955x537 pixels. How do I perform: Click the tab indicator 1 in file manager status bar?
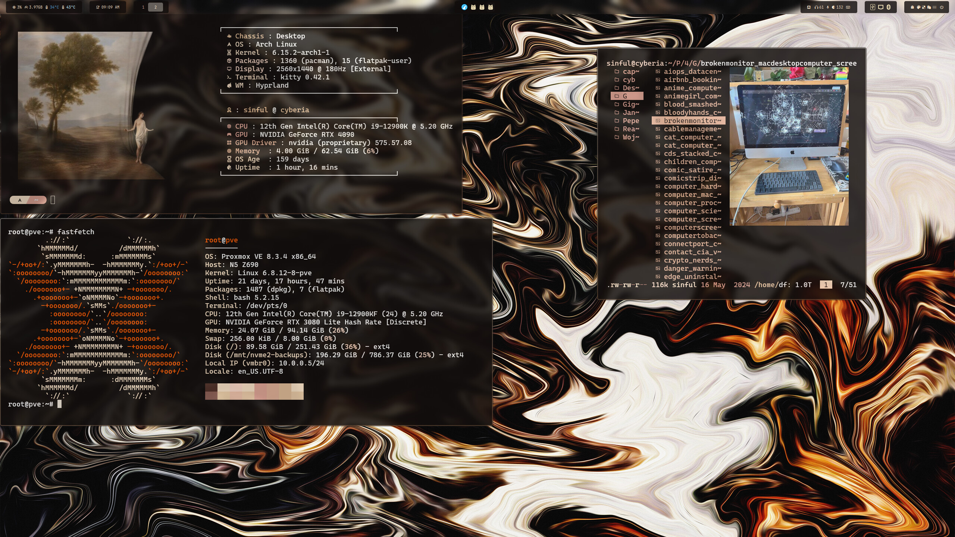[x=826, y=285]
